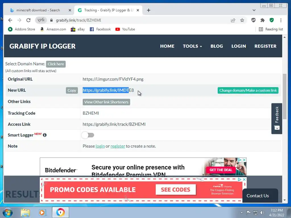Follow the login link in Note row
This screenshot has height=218, width=291.
[x=100, y=146]
